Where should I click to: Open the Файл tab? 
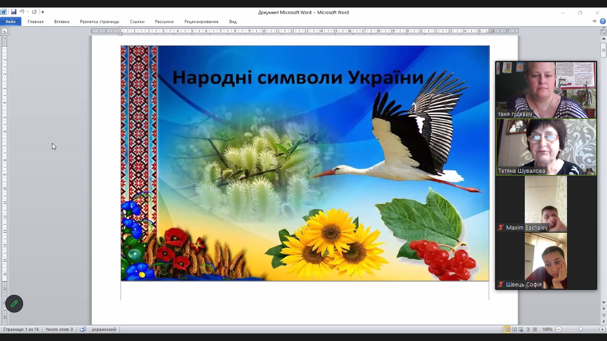tap(11, 21)
